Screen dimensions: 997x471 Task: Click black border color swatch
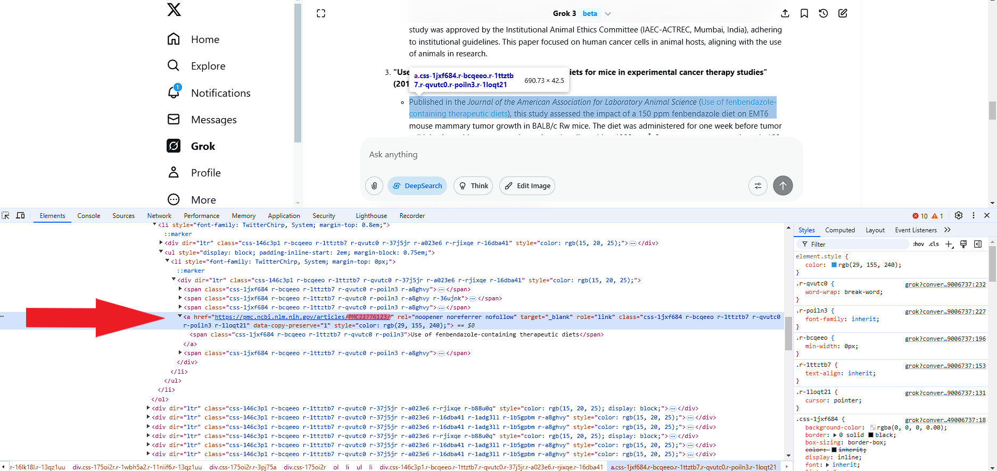pos(871,435)
